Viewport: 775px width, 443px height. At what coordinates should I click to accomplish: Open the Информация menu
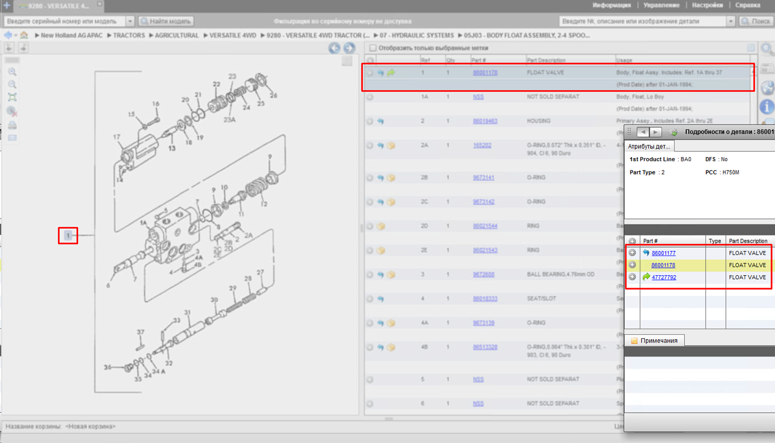tap(612, 5)
